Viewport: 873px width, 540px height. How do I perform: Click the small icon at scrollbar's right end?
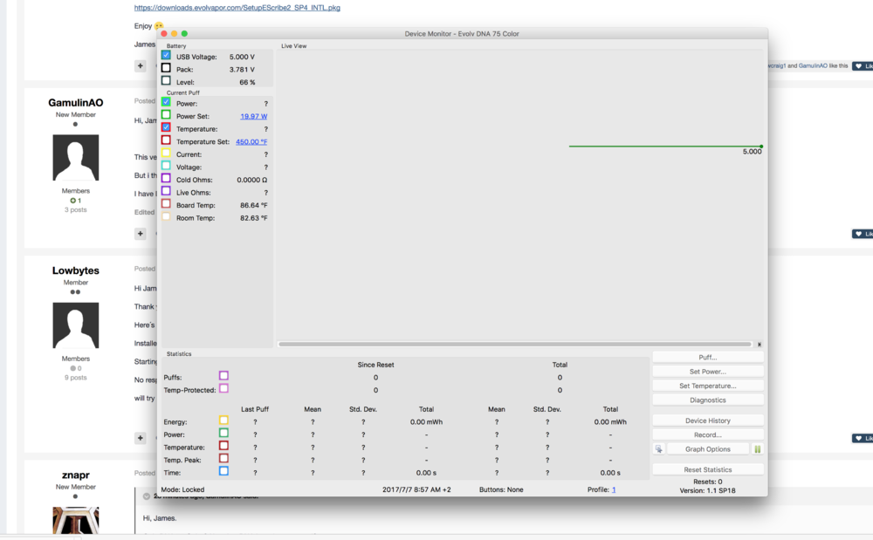[759, 345]
